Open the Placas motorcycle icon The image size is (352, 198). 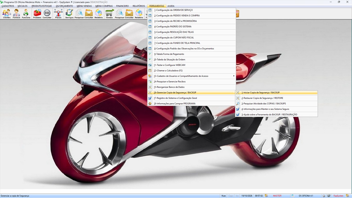click(x=58, y=14)
